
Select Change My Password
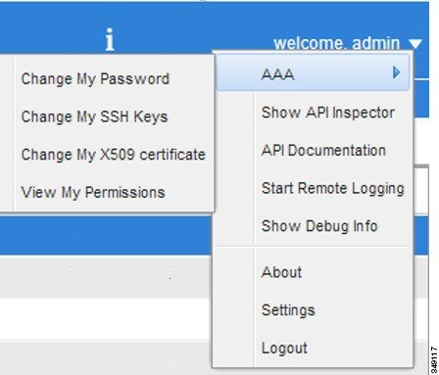[x=95, y=79]
